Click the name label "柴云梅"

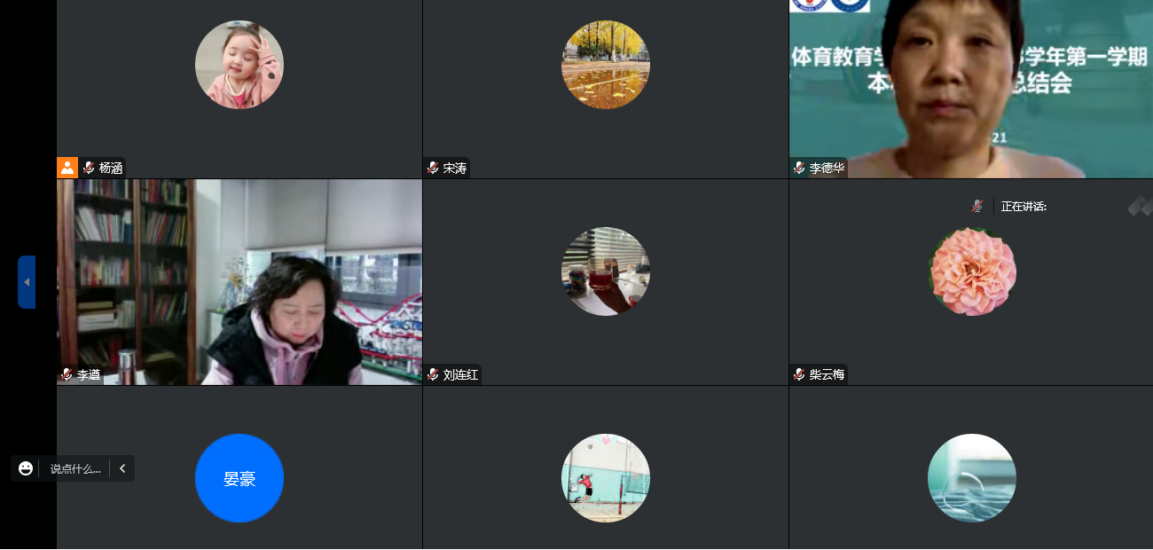click(x=827, y=374)
